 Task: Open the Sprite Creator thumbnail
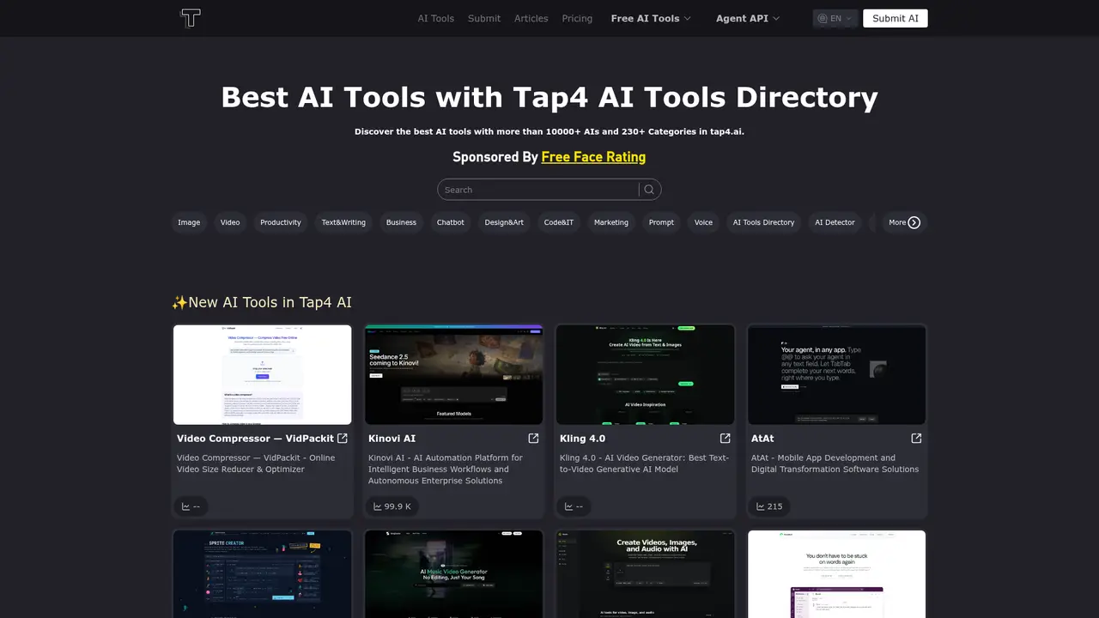[x=262, y=574]
